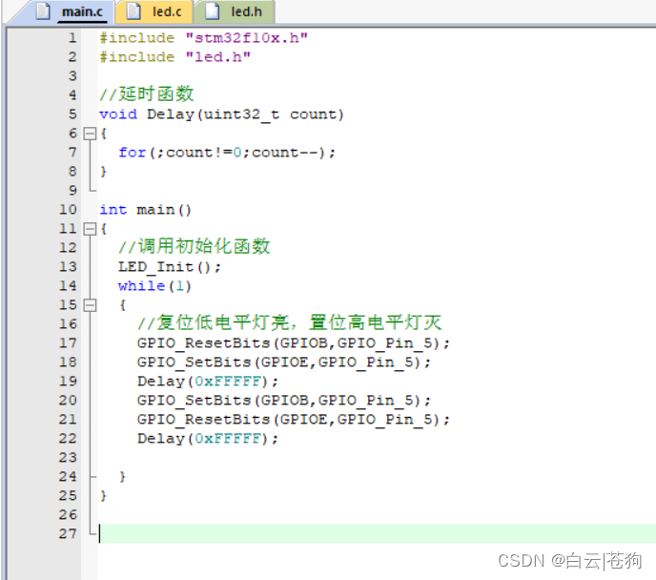
Task: Click the comment '//延时函数'
Action: [147, 94]
